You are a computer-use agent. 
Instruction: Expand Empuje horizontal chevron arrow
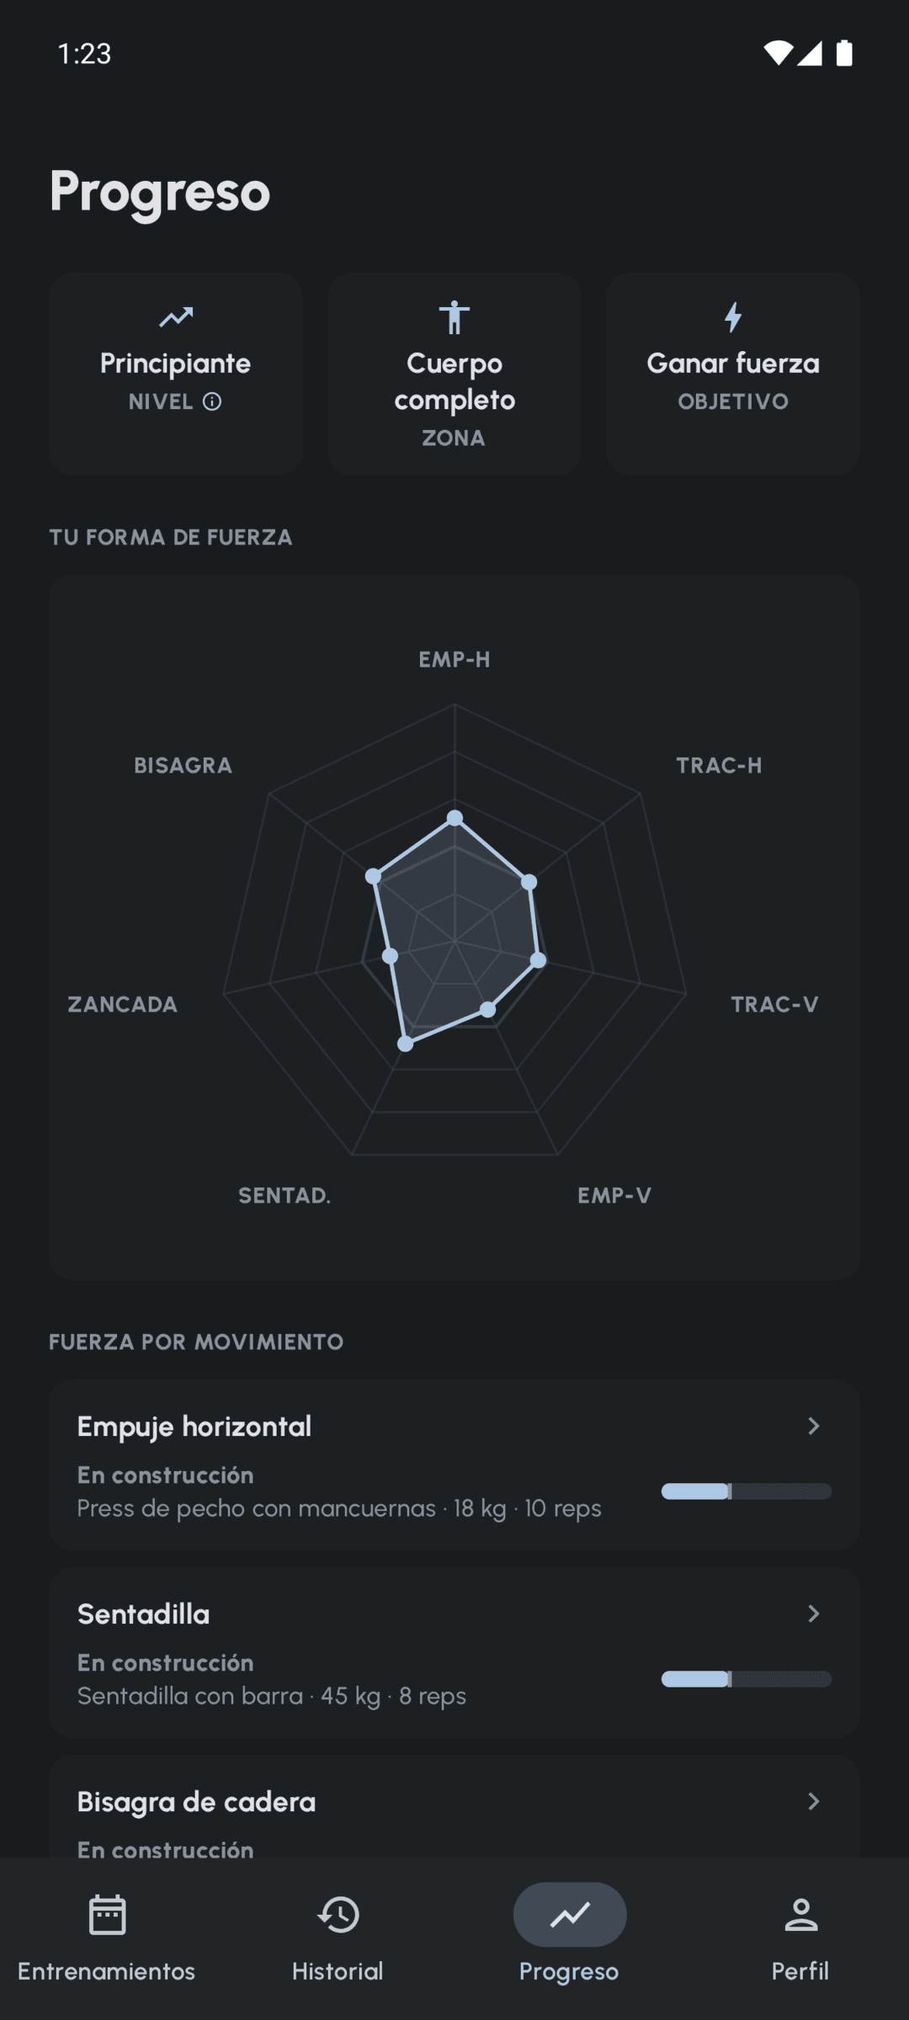click(813, 1426)
